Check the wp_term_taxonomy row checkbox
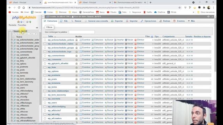This screenshot has height=125, width=223. [45, 95]
